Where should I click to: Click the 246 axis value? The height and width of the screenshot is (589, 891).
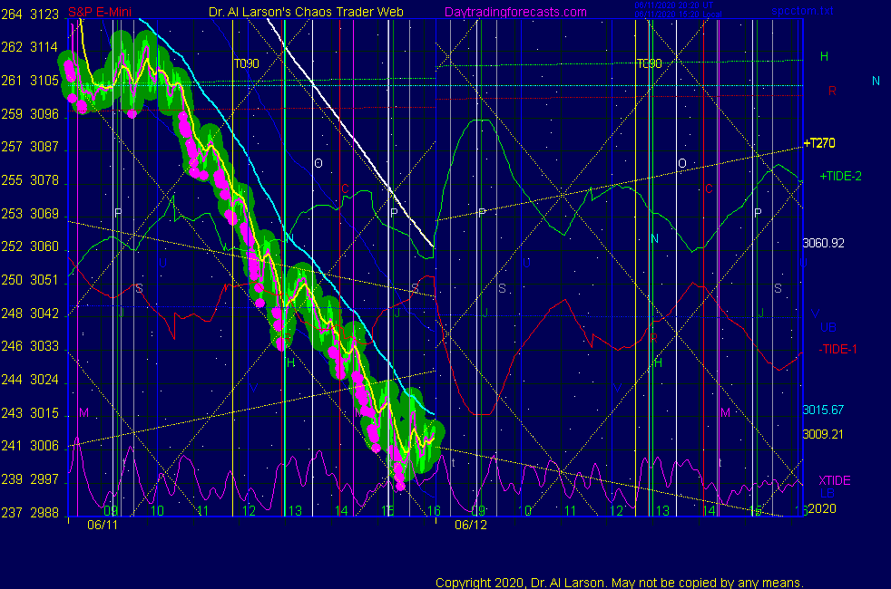click(x=12, y=345)
